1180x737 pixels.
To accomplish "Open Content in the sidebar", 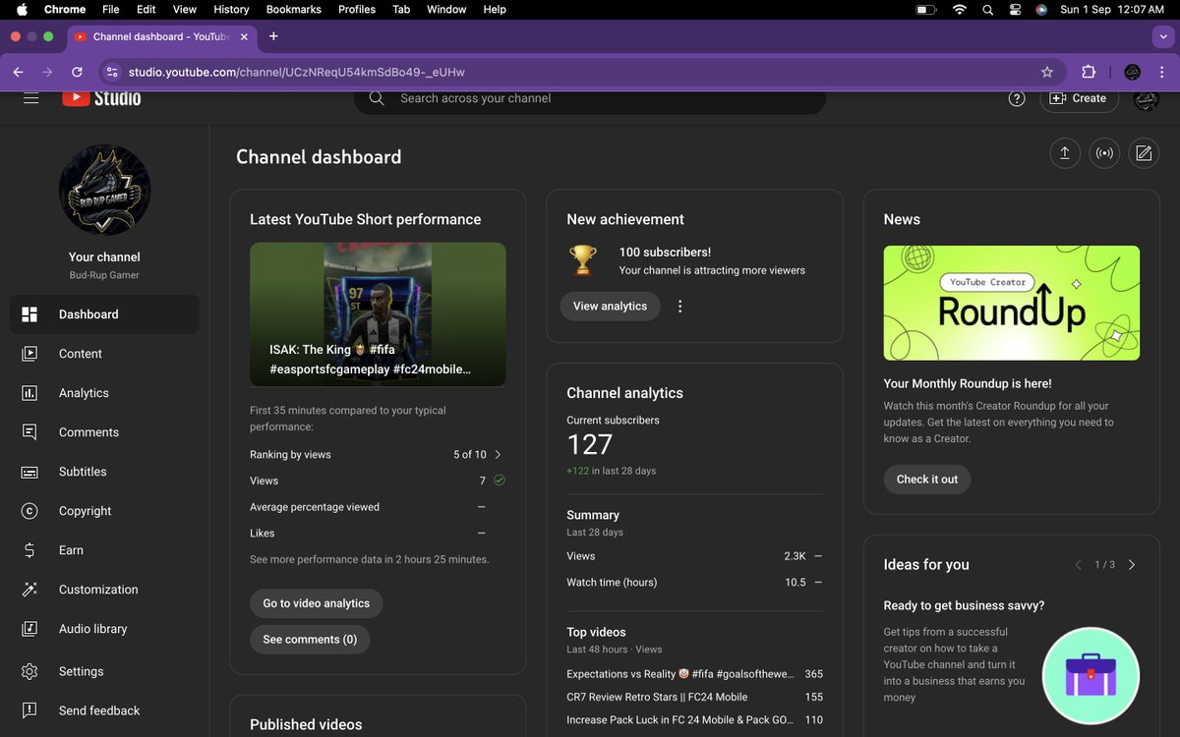I will [x=104, y=354].
